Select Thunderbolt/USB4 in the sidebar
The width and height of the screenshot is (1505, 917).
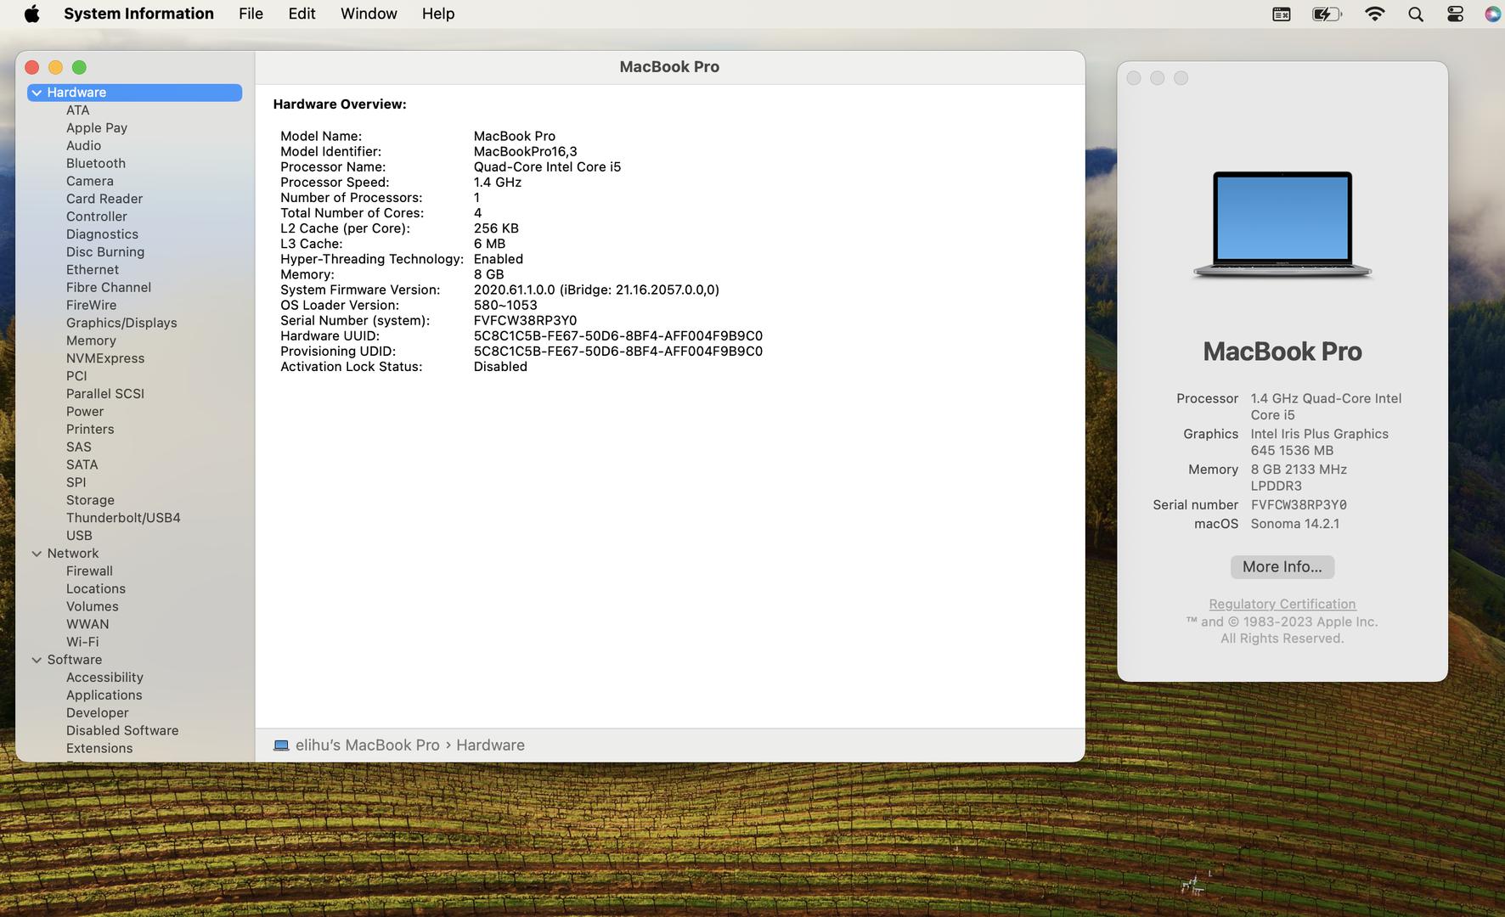[x=123, y=518]
